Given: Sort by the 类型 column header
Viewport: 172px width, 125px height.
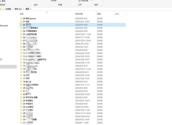Looking at the screenshot, I should pyautogui.click(x=99, y=14).
